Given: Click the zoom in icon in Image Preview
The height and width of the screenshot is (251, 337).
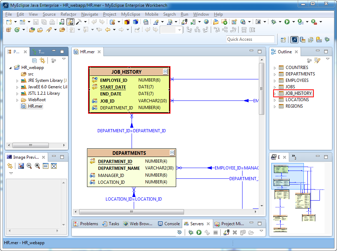Looking at the screenshot, I should [37, 166].
